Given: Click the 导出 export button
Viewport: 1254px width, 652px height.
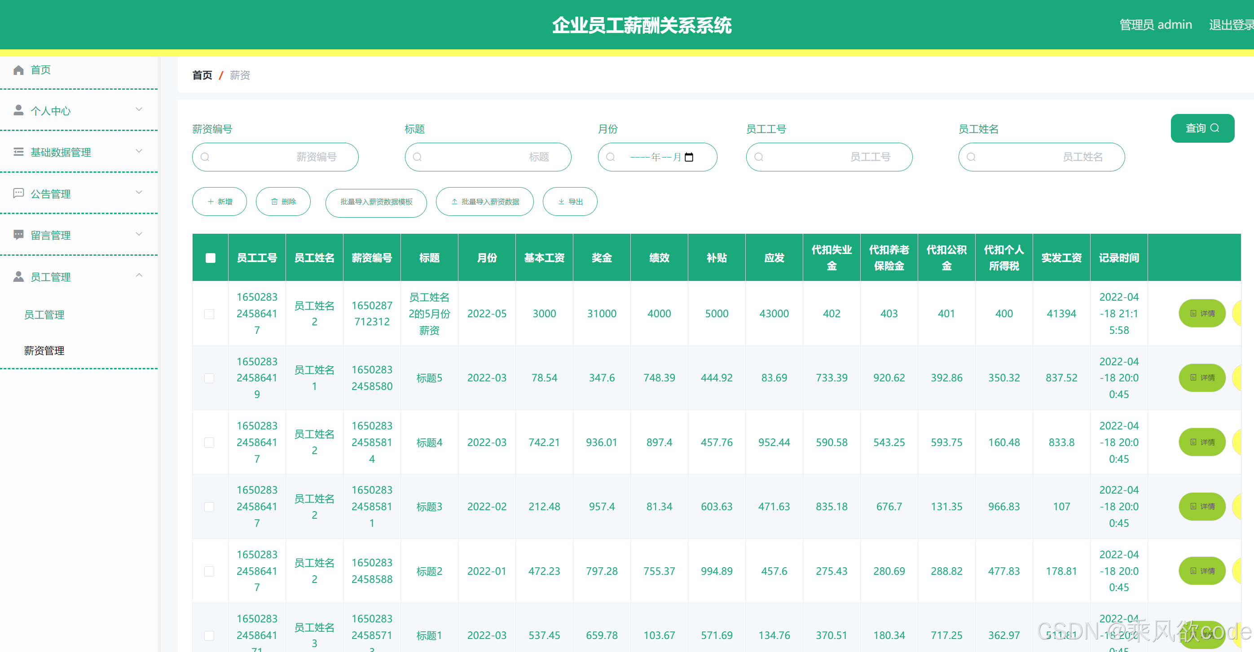Looking at the screenshot, I should pyautogui.click(x=570, y=202).
